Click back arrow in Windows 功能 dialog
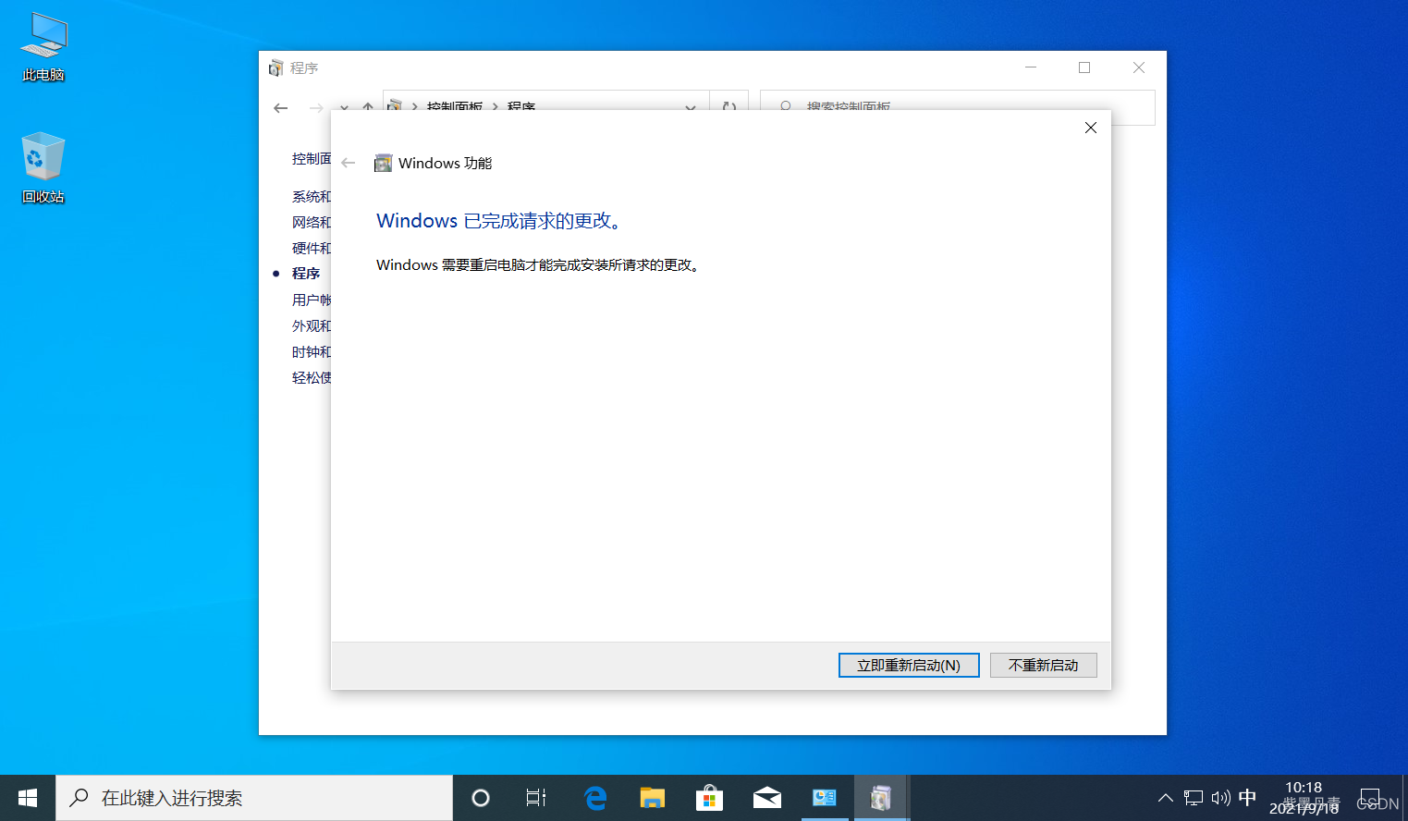The image size is (1408, 821). click(x=349, y=163)
